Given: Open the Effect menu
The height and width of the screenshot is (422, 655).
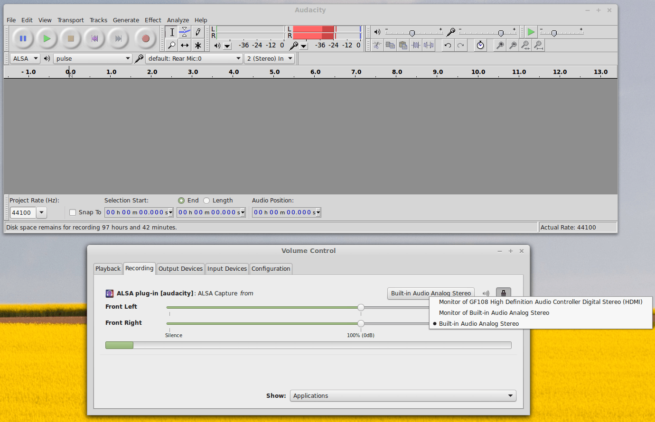Looking at the screenshot, I should point(153,20).
